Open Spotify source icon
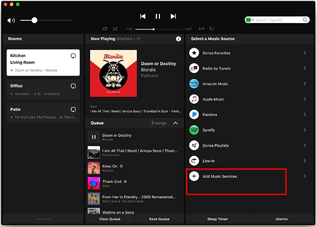The width and height of the screenshot is (317, 227). pyautogui.click(x=194, y=130)
